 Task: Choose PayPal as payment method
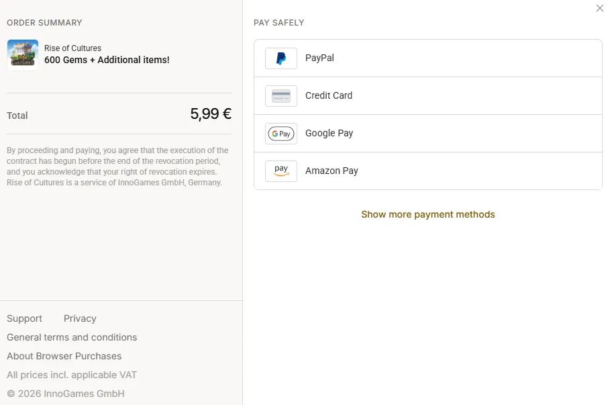(x=428, y=58)
